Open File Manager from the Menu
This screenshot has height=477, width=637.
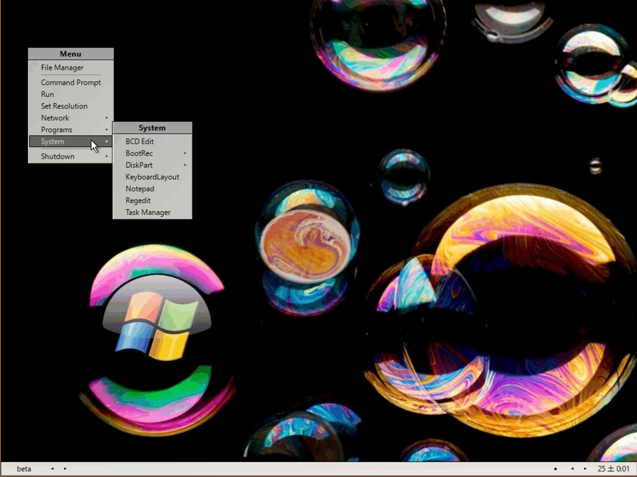pyautogui.click(x=62, y=68)
